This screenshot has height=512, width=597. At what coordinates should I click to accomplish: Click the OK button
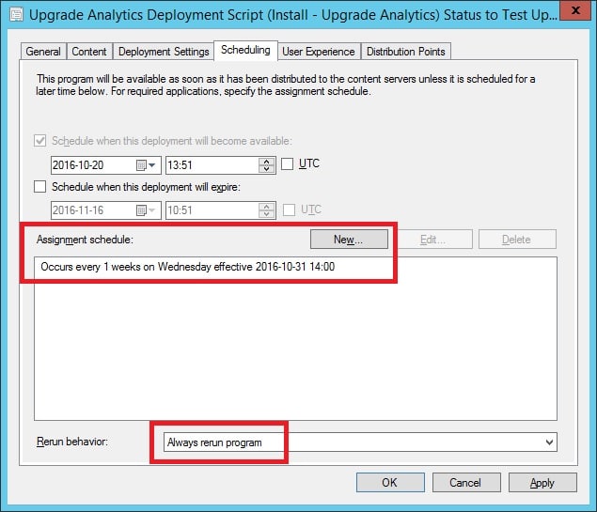pyautogui.click(x=390, y=483)
